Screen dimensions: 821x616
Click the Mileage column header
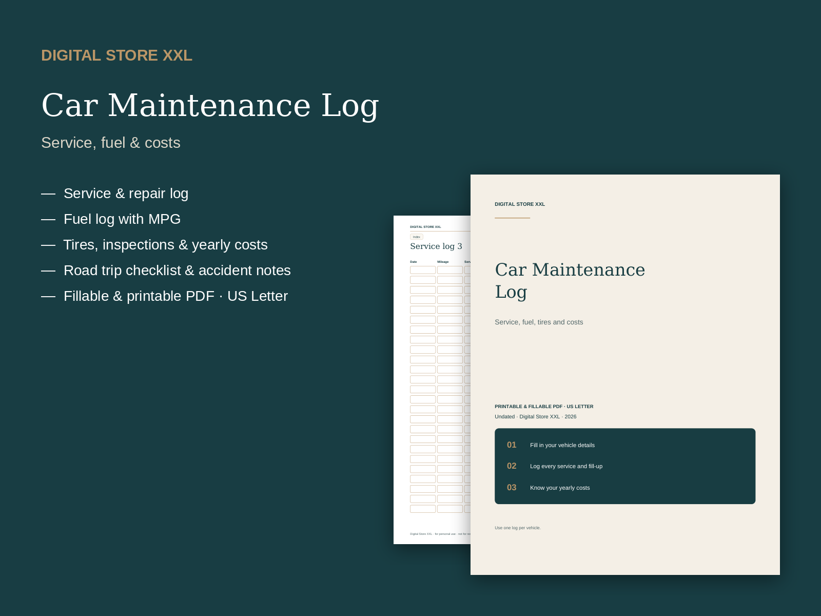(x=443, y=262)
